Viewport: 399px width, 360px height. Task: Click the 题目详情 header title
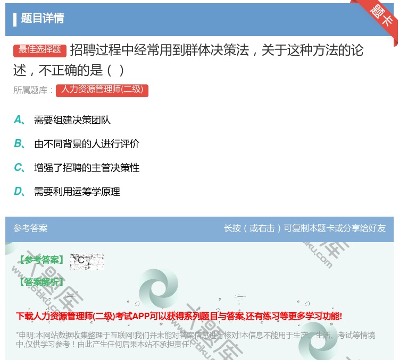pyautogui.click(x=43, y=18)
